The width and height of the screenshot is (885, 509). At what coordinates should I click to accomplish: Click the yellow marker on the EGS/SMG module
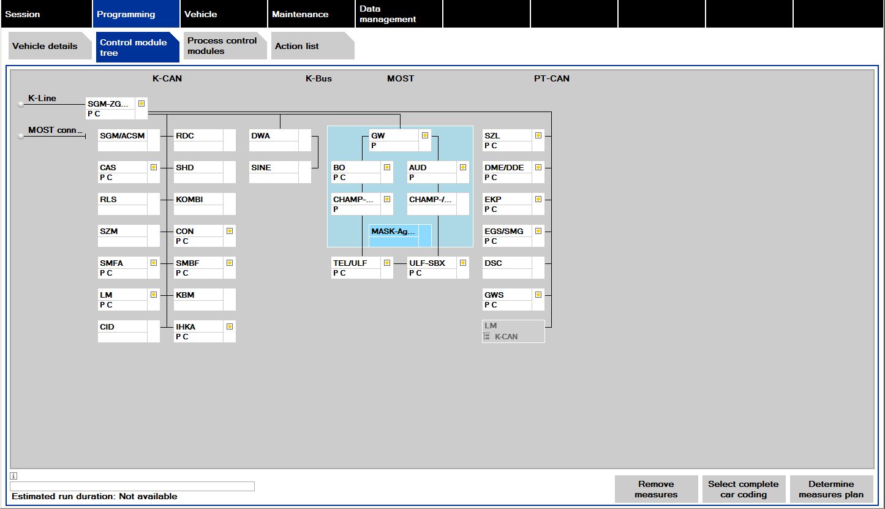(538, 231)
